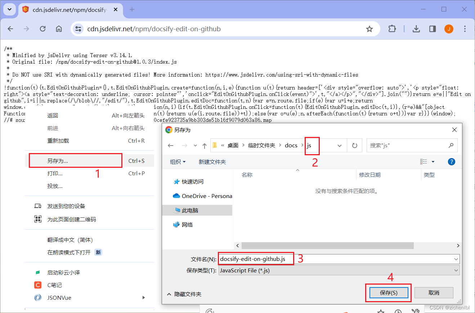Go up one folder level in dialog
This screenshot has width=475, height=313.
[205, 146]
